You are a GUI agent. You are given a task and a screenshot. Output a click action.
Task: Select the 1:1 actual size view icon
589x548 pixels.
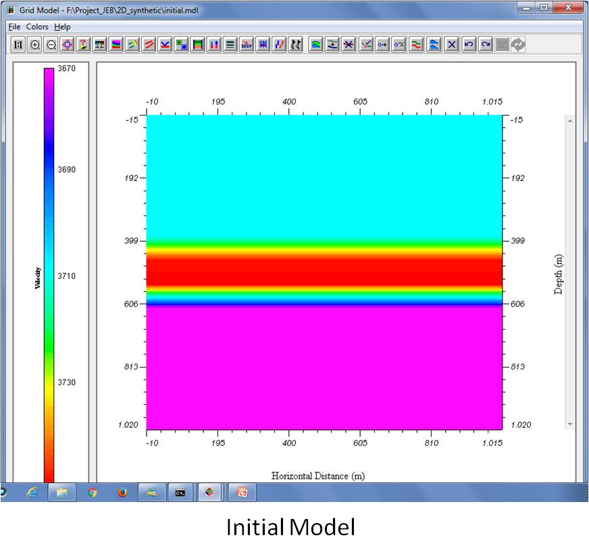coord(17,45)
